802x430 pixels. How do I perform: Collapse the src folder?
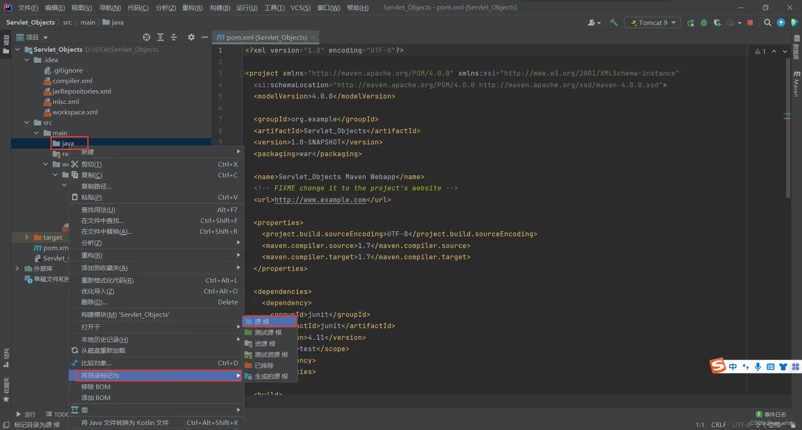coord(27,123)
